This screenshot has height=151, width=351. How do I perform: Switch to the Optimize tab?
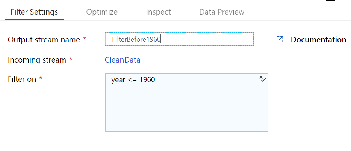102,12
